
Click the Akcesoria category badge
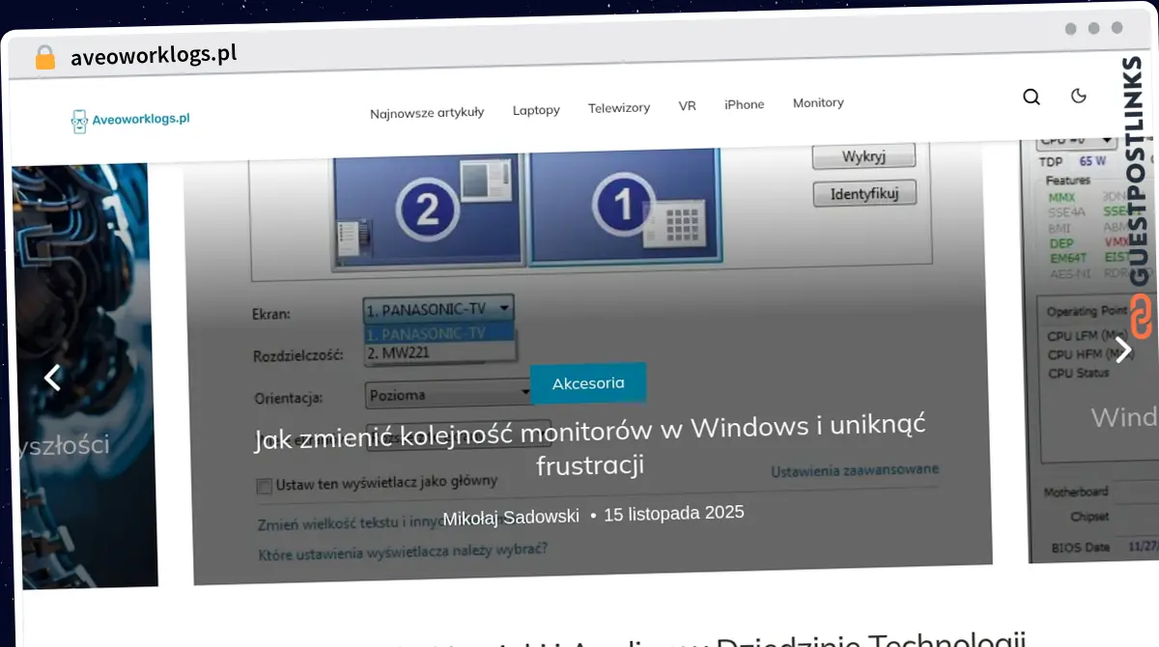coord(588,383)
